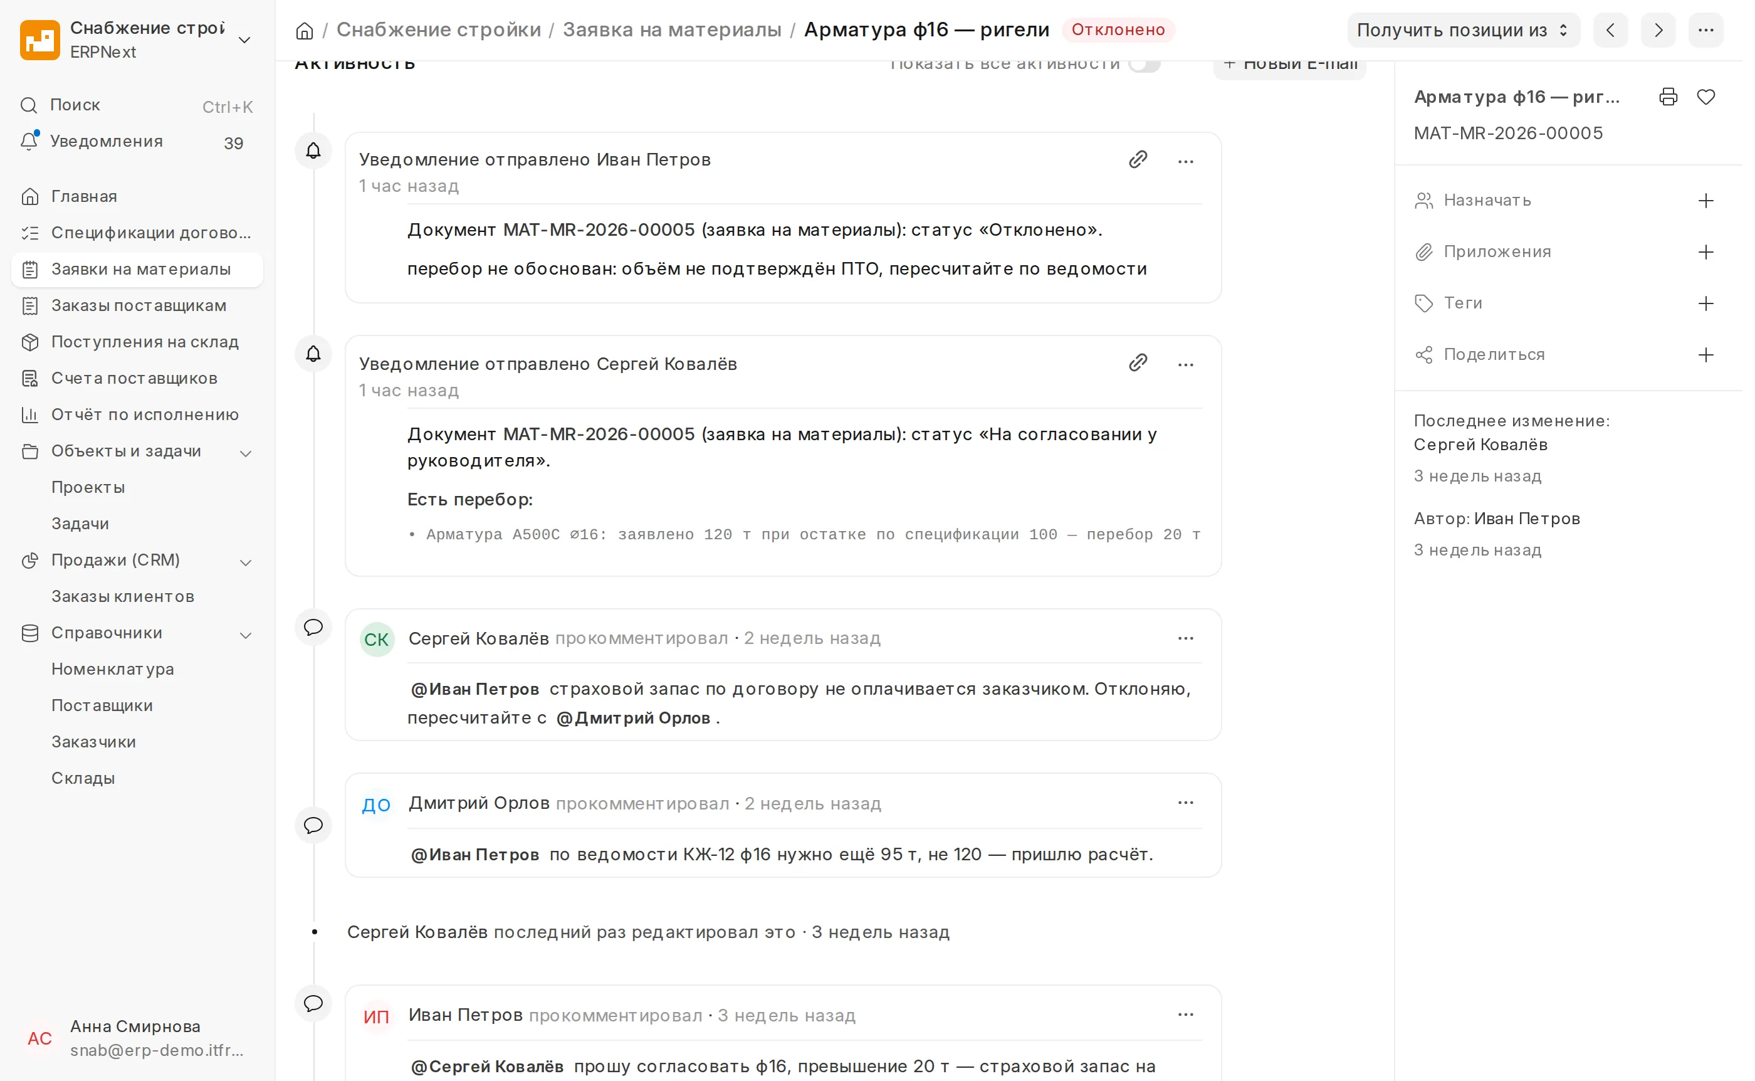Expand workspace switcher Снабжение стройки
Screen dimensions: 1755x1081
pos(246,40)
